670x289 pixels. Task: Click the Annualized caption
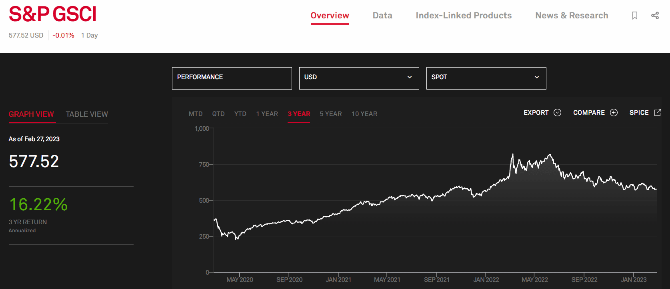point(22,231)
